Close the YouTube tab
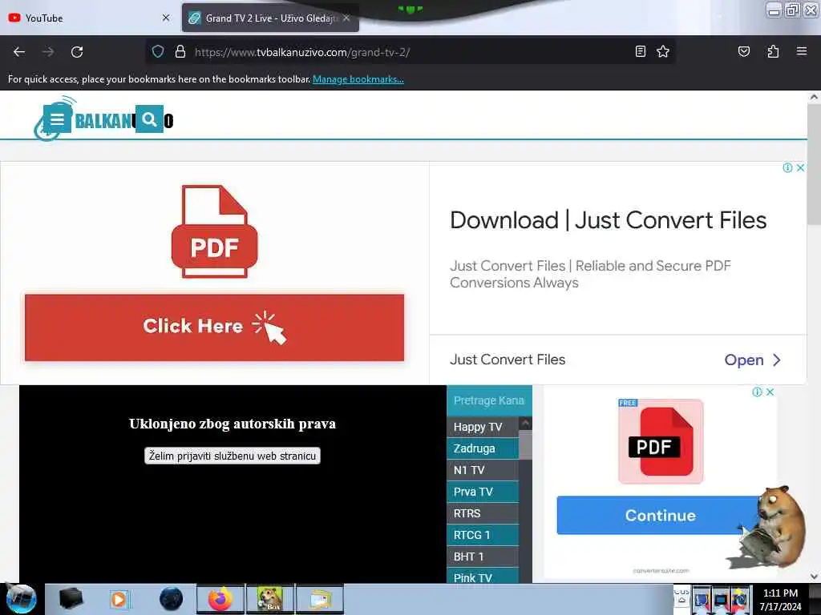This screenshot has height=615, width=821. click(166, 18)
